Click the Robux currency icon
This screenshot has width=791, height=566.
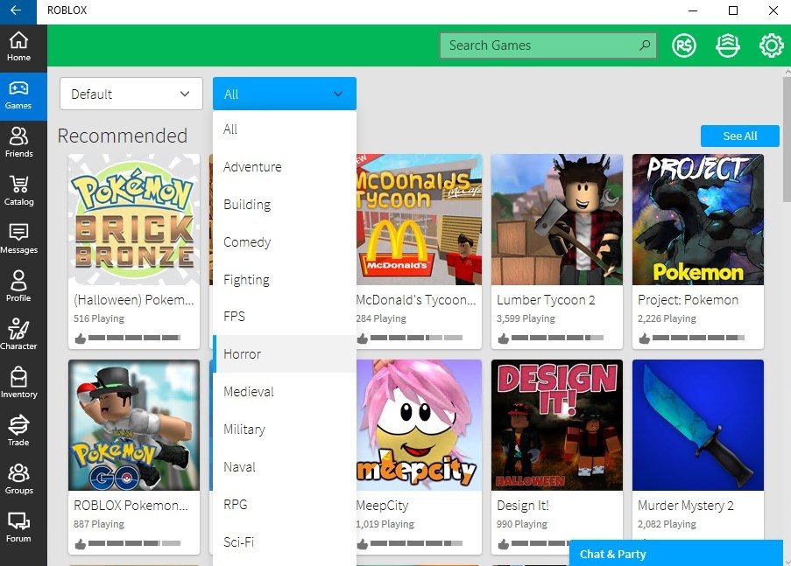coord(683,45)
